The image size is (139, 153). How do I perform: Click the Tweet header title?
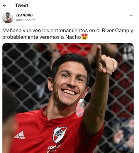(22, 5)
